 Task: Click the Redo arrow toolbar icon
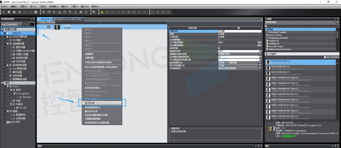(30, 12)
